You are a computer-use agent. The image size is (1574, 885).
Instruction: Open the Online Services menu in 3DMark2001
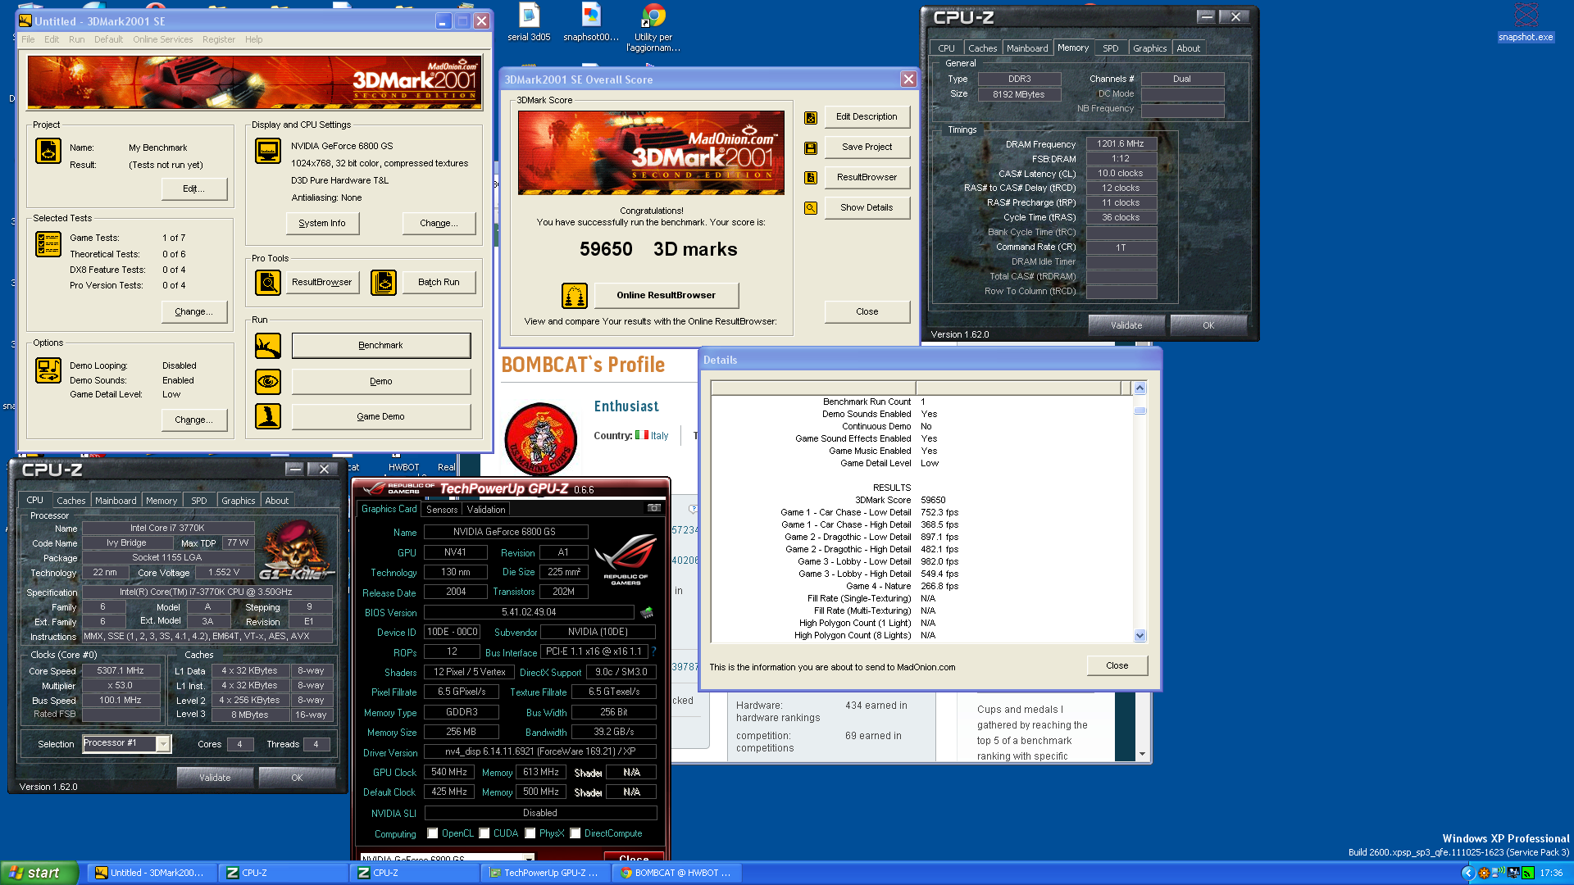163,39
